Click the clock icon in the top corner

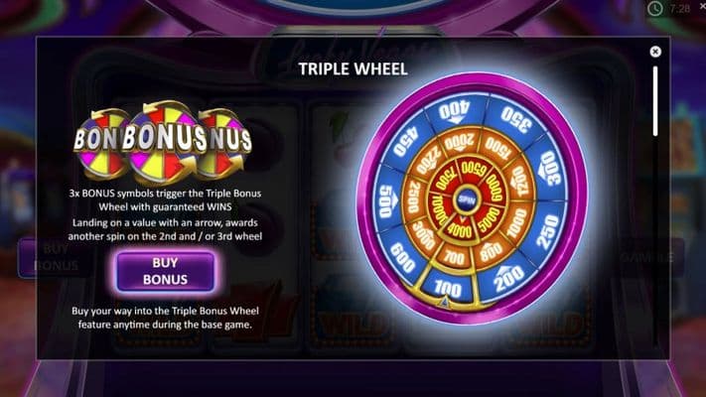click(x=655, y=9)
